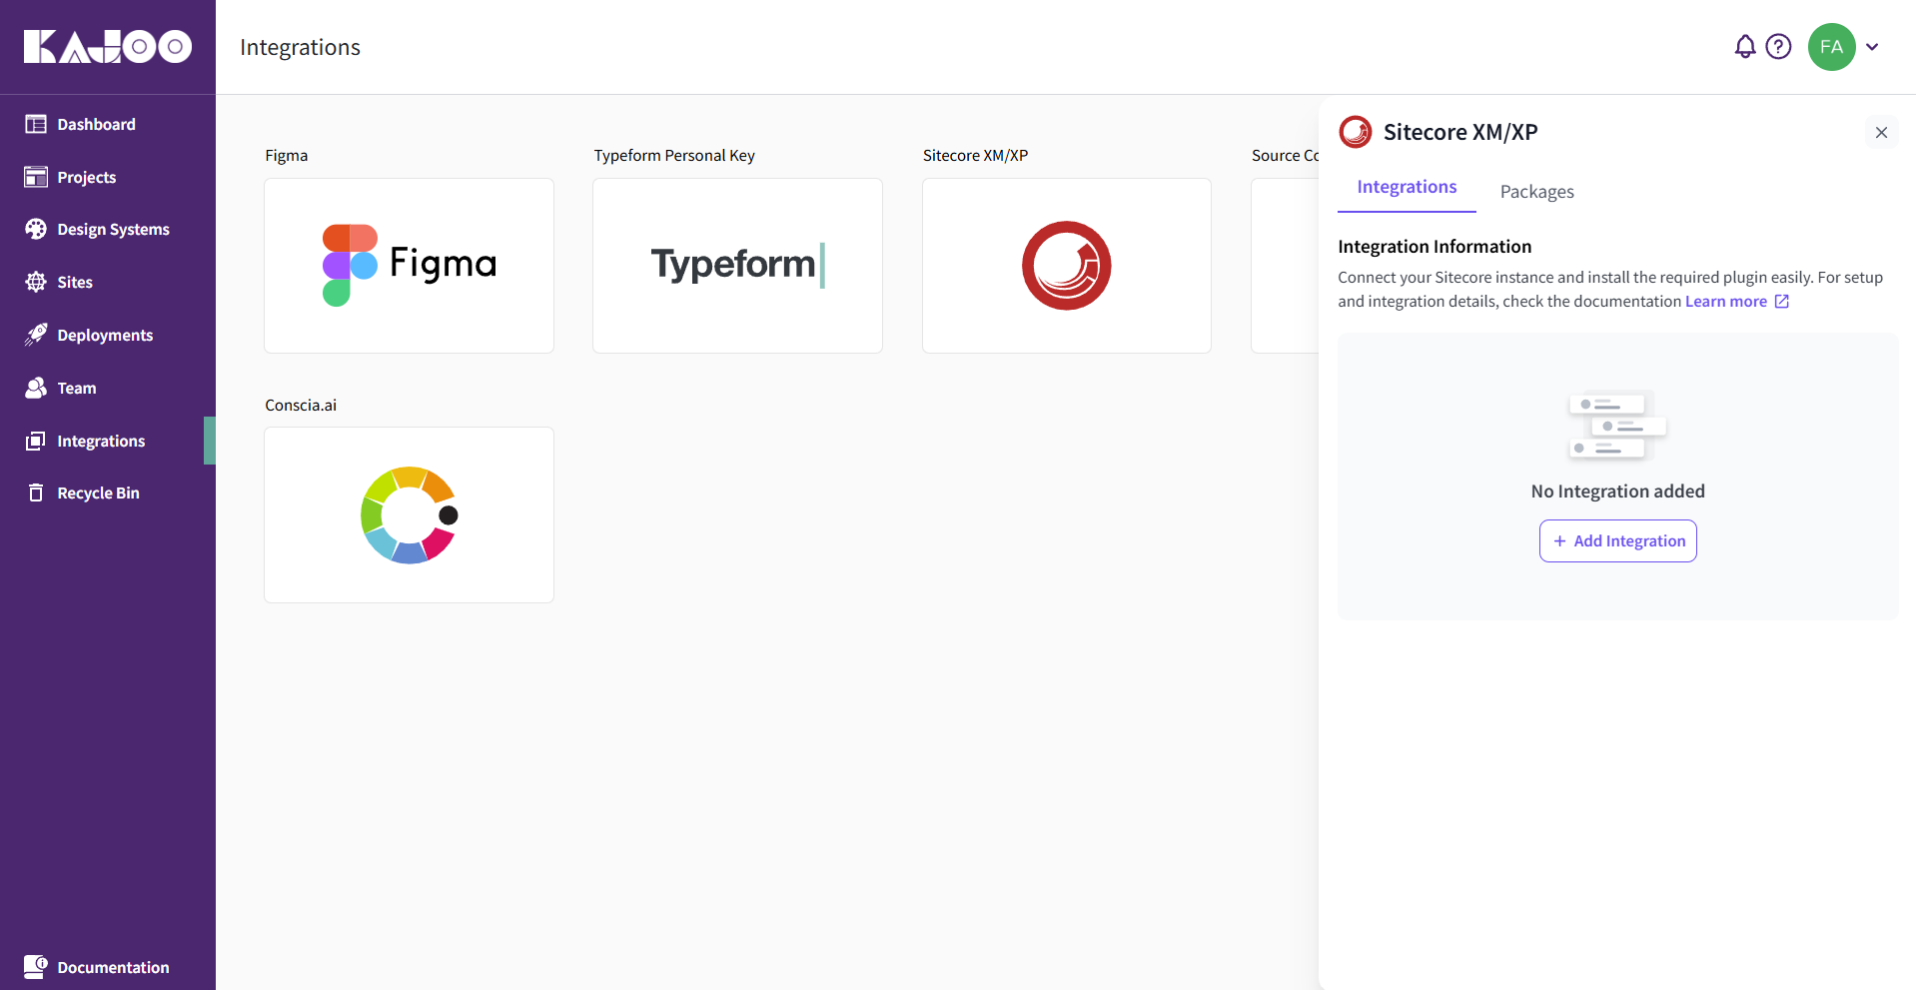Image resolution: width=1916 pixels, height=990 pixels.
Task: Click the Team people icon
Action: click(x=36, y=388)
